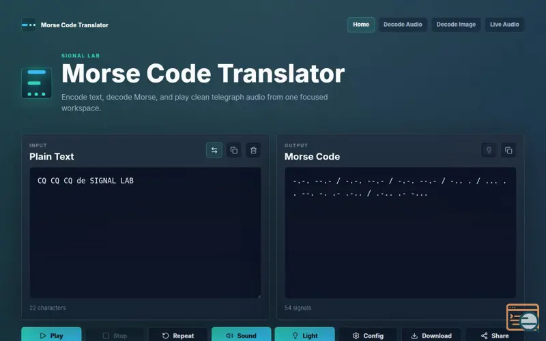The width and height of the screenshot is (546, 341).
Task: Click the large Signal Lab app icon
Action: pos(37,83)
